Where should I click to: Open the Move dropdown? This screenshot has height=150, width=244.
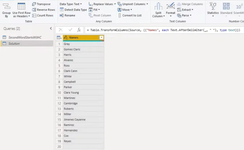pyautogui.click(x=125, y=10)
